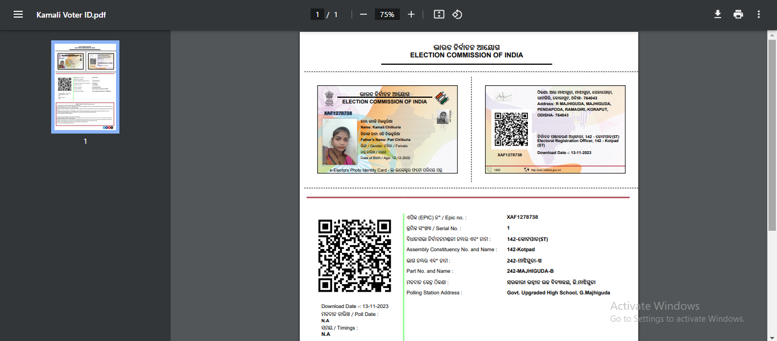777x341 pixels.
Task: Click the Election Commission of India heading
Action: pyautogui.click(x=466, y=55)
